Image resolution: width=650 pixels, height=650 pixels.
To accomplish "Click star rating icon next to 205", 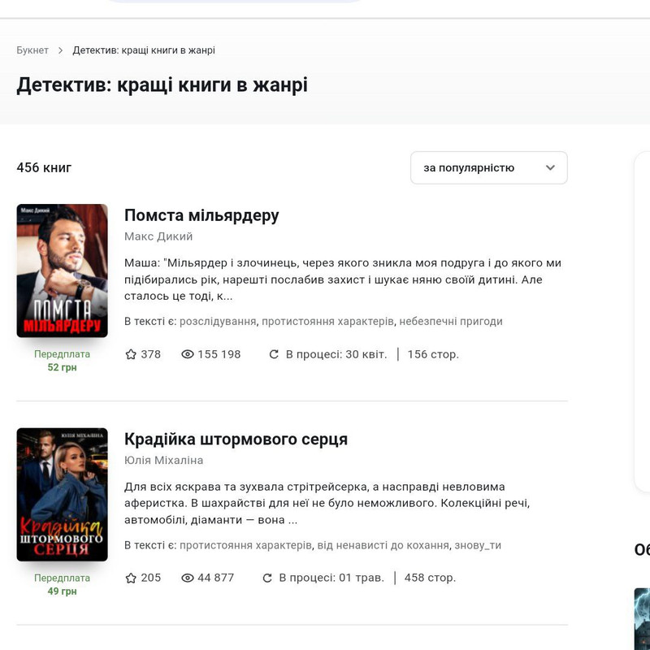I will pyautogui.click(x=131, y=578).
